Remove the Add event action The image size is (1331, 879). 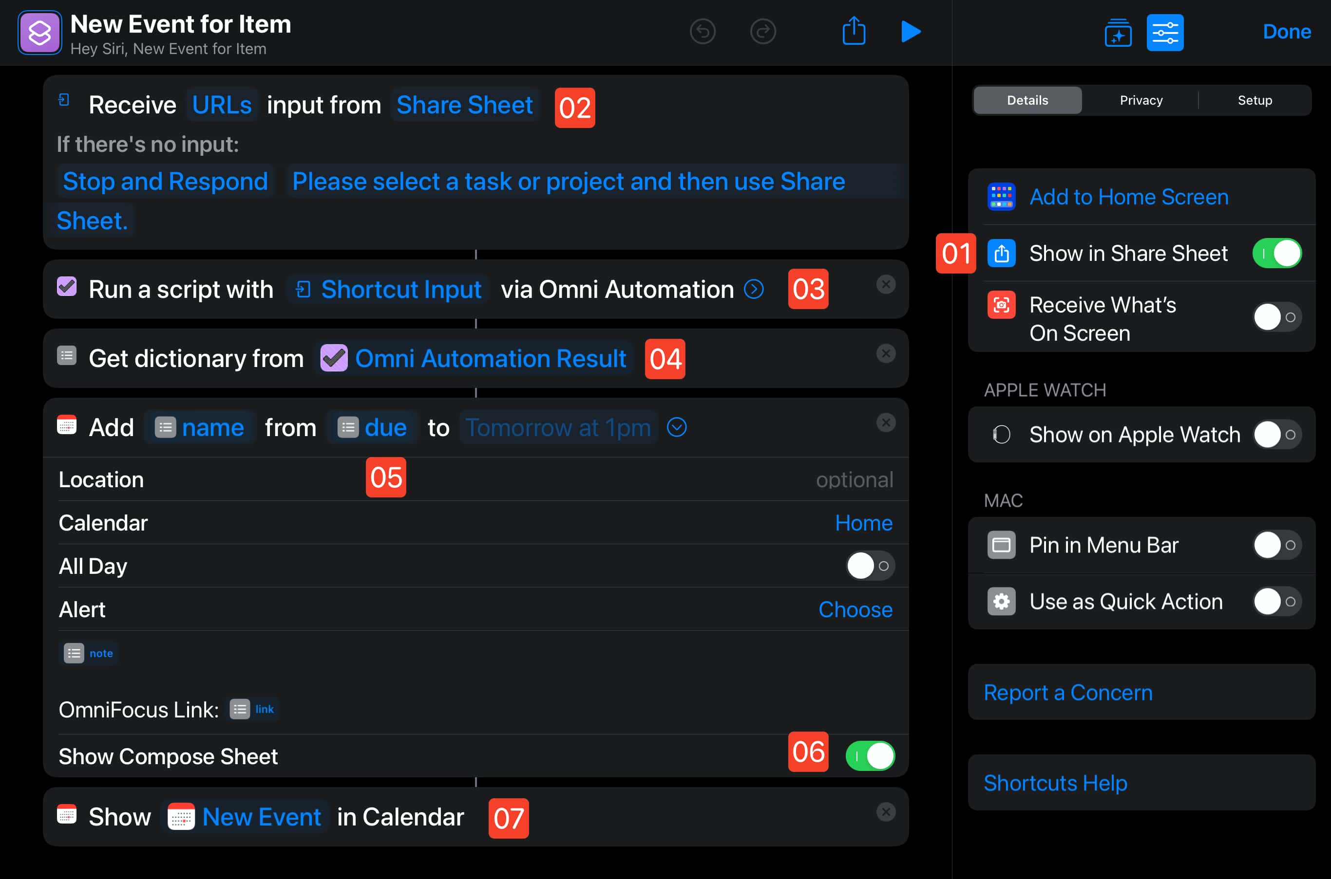885,422
